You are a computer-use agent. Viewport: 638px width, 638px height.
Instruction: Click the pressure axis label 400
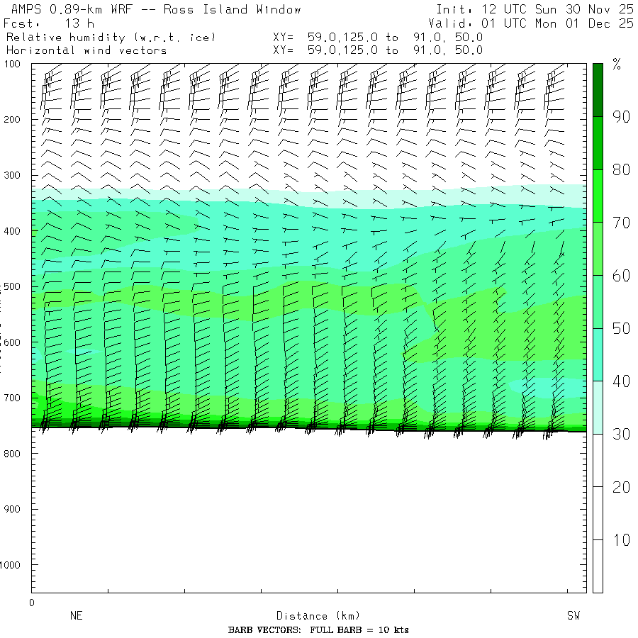[x=12, y=231]
